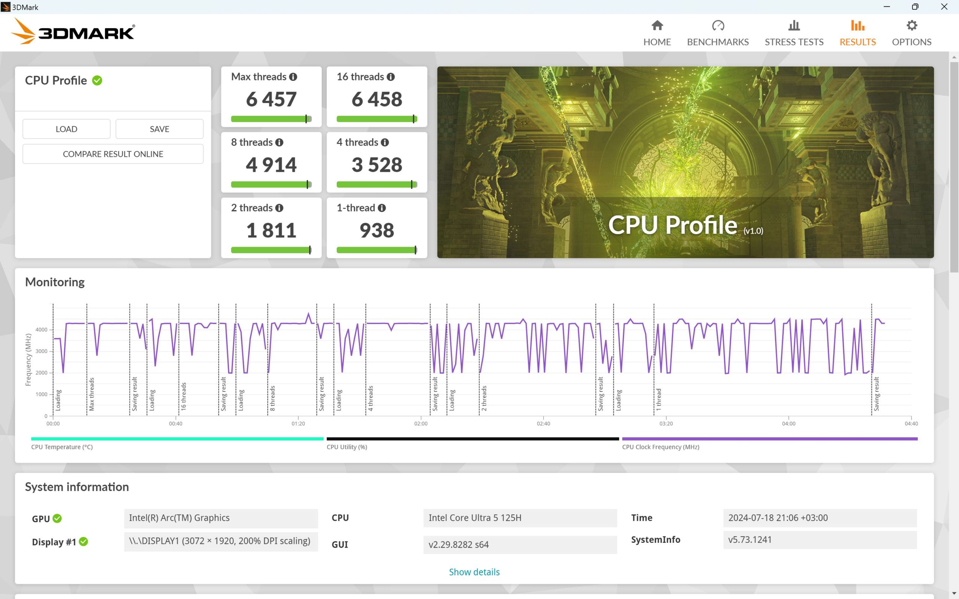Image resolution: width=959 pixels, height=599 pixels.
Task: Click the Frequency (MHz) axis label
Action: [28, 360]
